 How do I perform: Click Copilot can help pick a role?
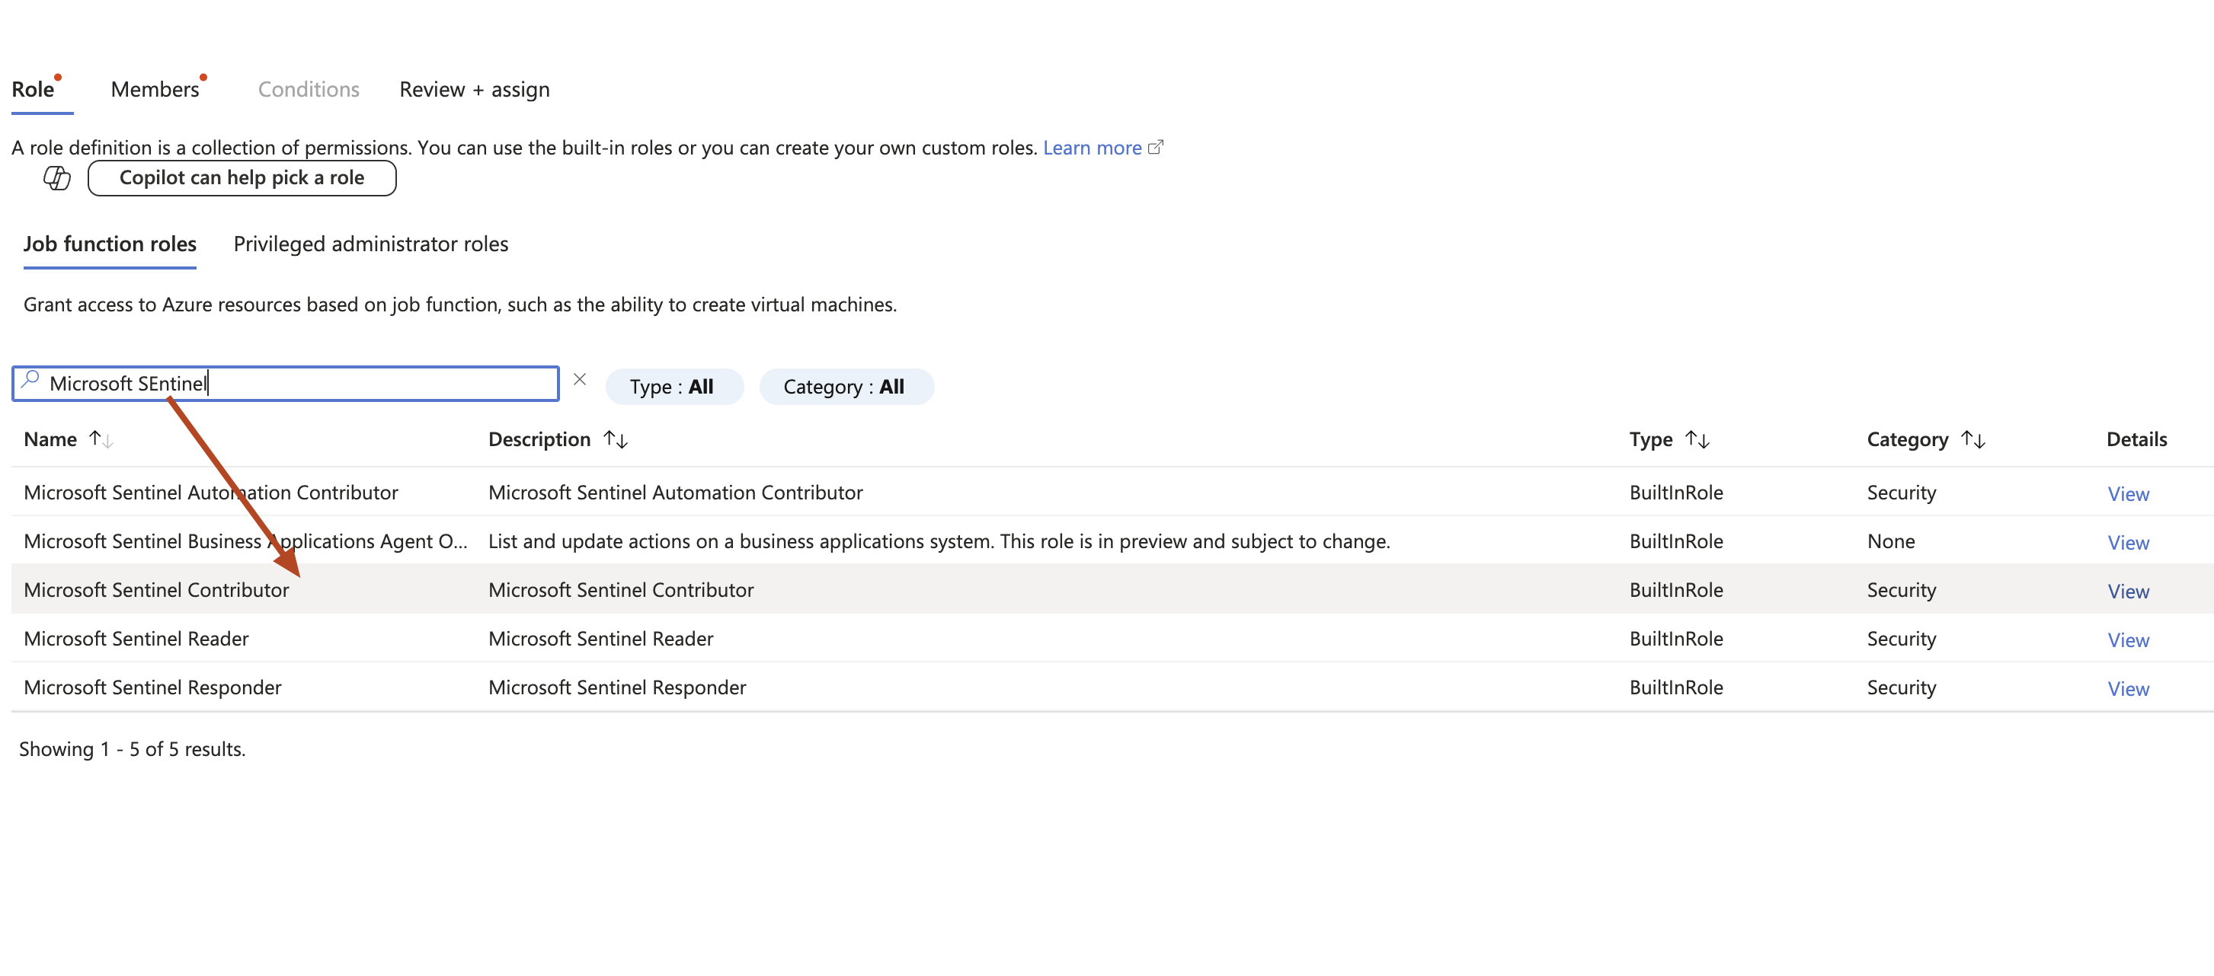(x=242, y=178)
